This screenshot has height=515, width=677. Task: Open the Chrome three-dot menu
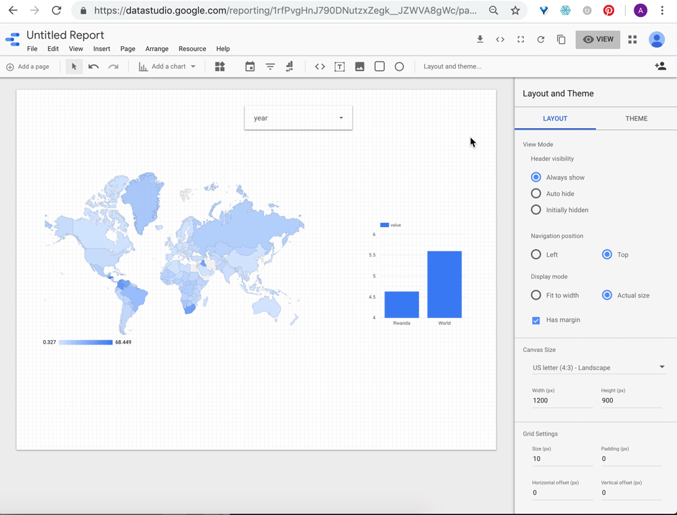point(662,10)
